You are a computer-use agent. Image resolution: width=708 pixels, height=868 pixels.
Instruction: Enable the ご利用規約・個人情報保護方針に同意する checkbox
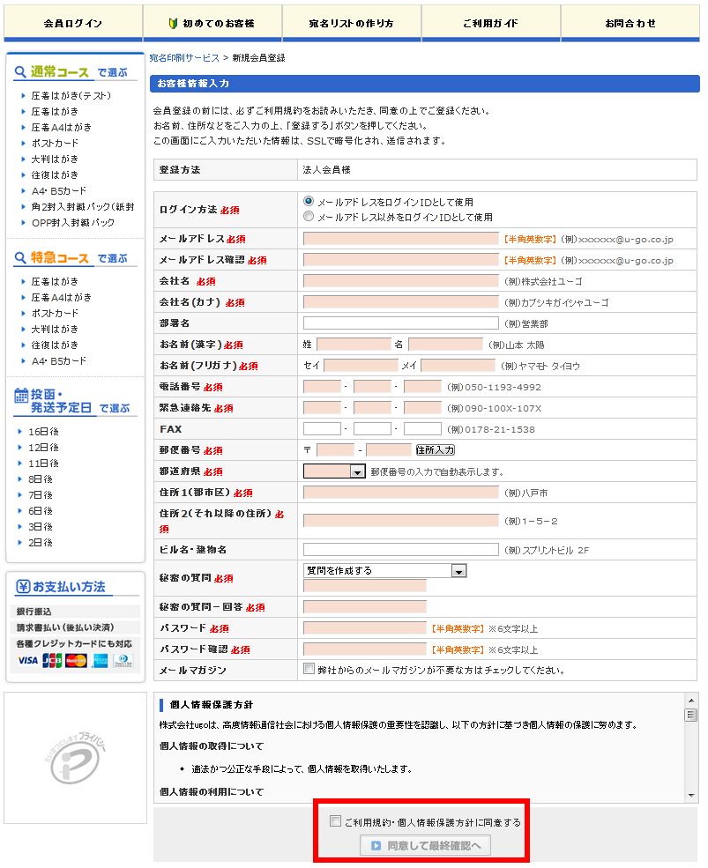point(336,820)
